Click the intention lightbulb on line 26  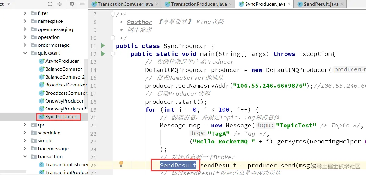(121, 164)
